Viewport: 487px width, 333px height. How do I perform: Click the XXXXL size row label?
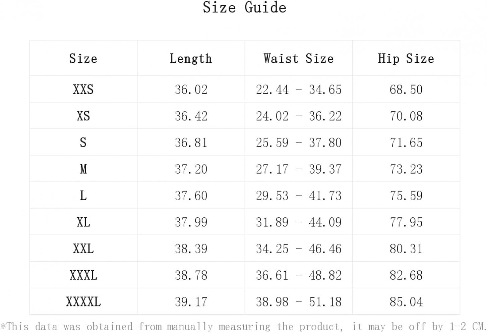83,302
